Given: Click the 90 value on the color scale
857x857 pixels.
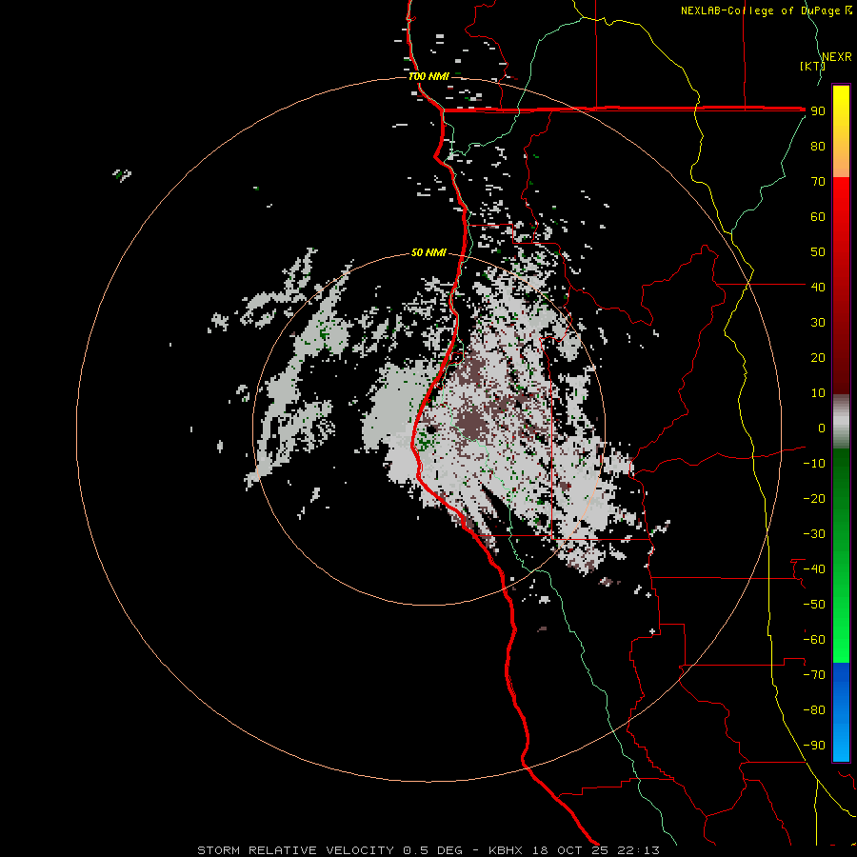Looking at the screenshot, I should pos(818,111).
